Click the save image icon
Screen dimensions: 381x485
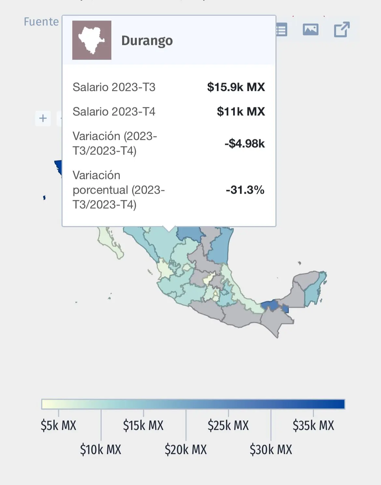(x=310, y=30)
